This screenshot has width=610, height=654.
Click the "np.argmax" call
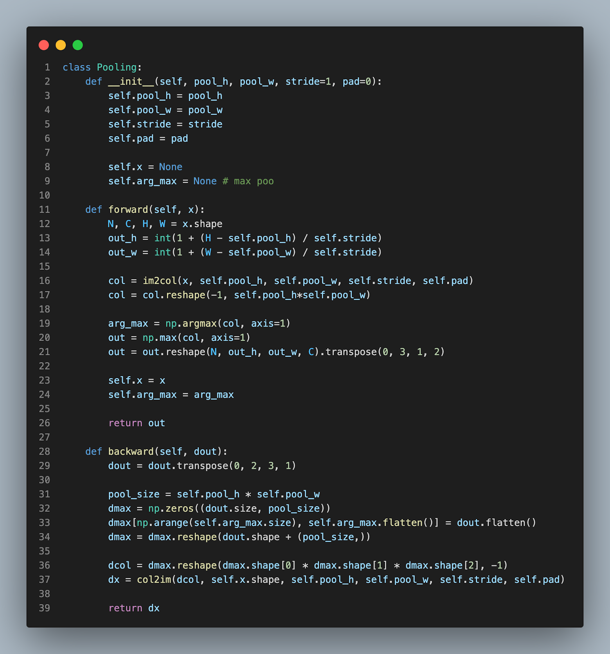(x=191, y=324)
